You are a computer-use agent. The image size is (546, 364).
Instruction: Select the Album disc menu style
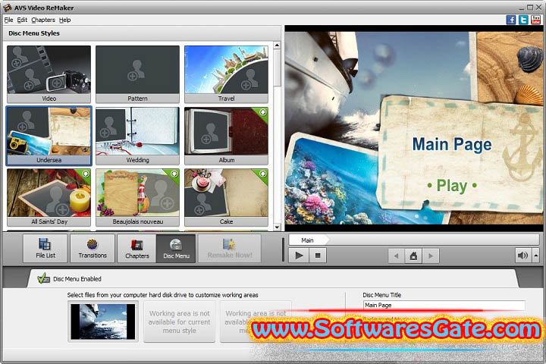click(x=226, y=136)
